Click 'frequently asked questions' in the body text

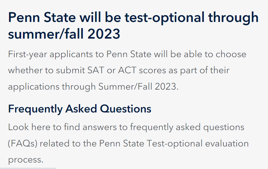[187, 127]
